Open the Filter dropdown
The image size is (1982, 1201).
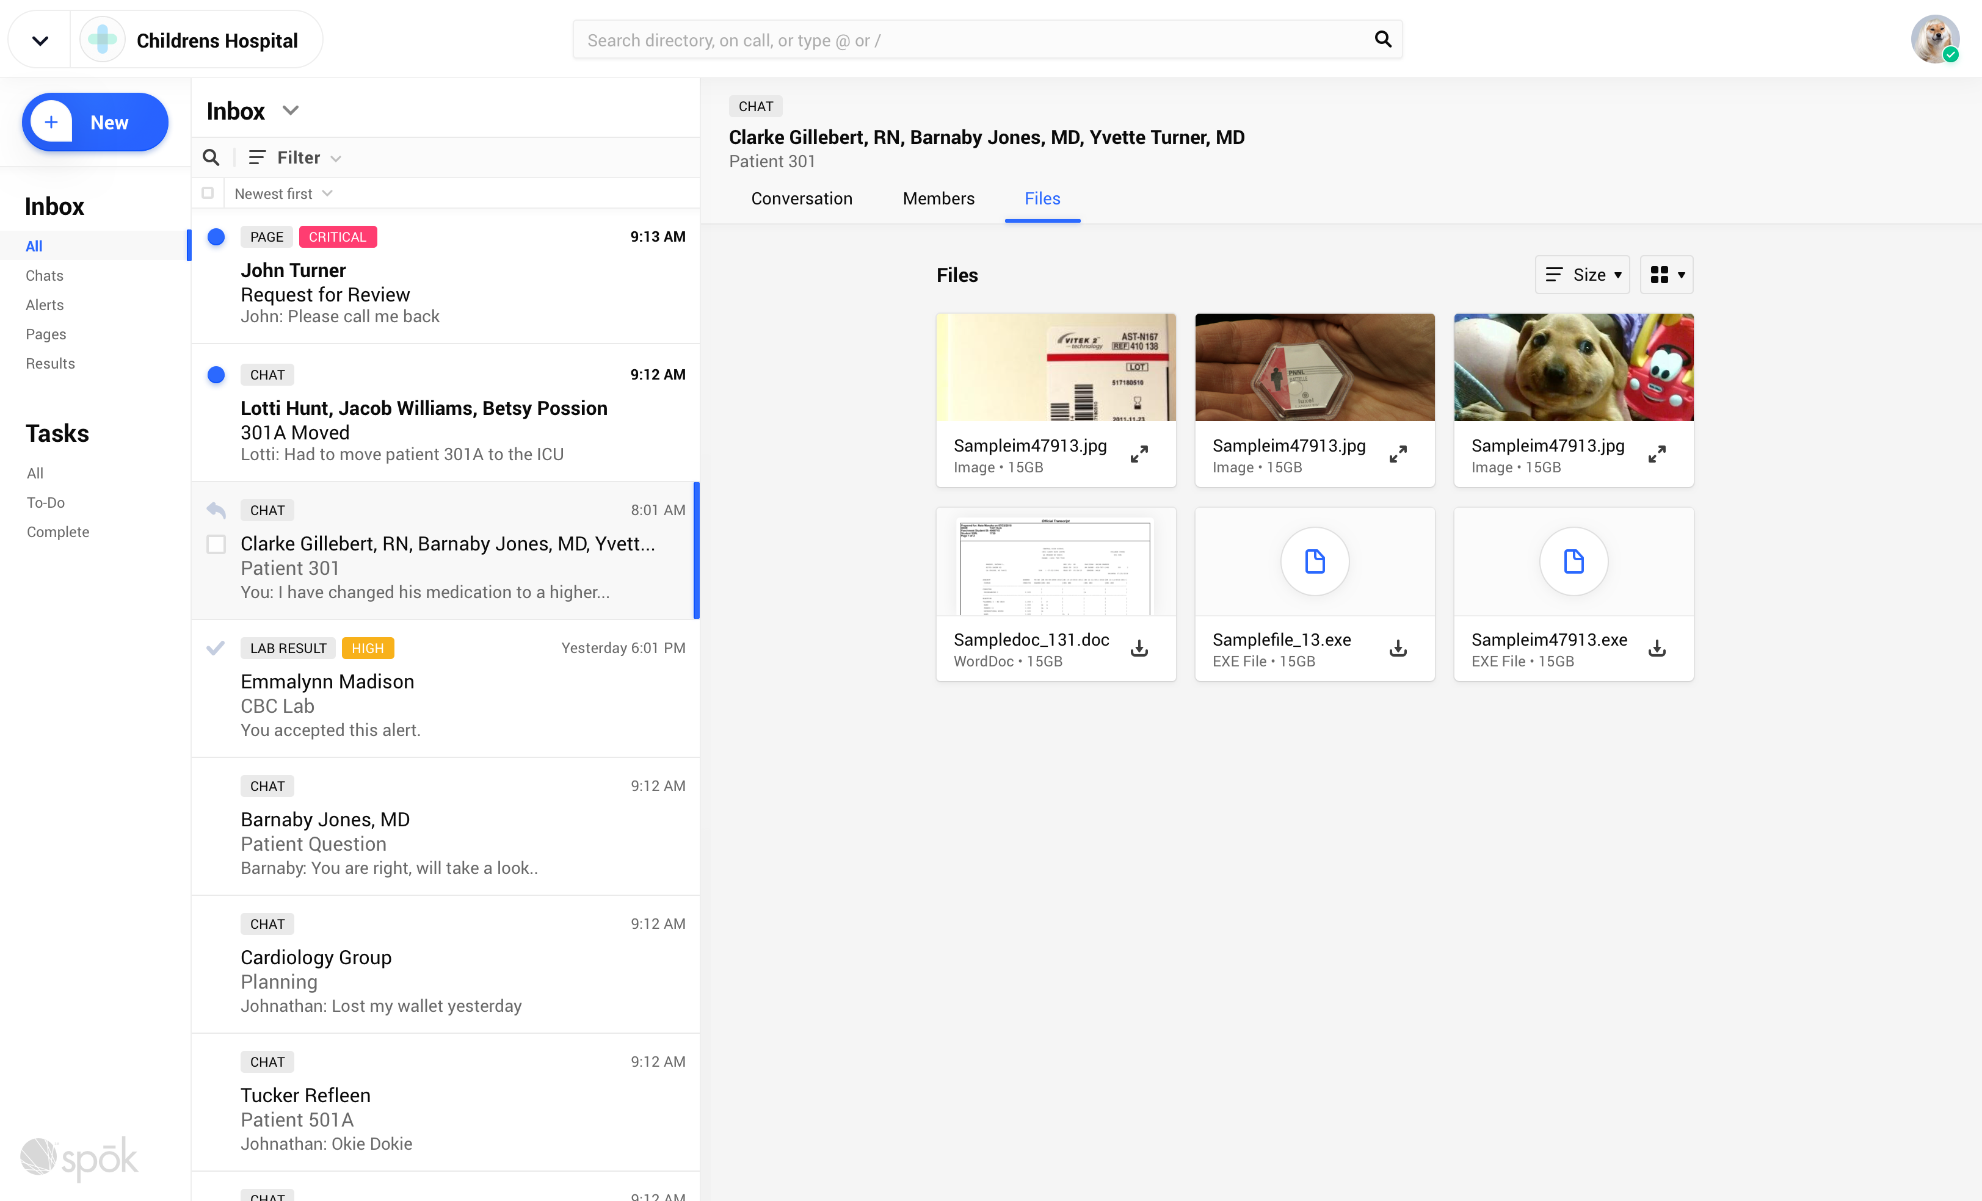click(x=295, y=157)
